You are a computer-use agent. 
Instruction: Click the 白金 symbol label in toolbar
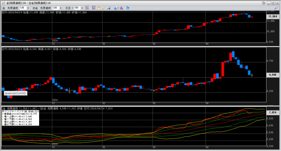(x=35, y=8)
